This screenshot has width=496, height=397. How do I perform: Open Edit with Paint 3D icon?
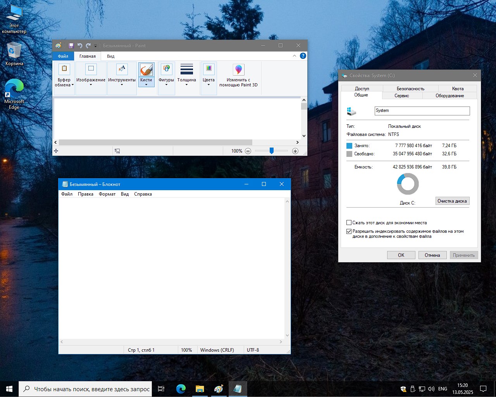pyautogui.click(x=238, y=70)
